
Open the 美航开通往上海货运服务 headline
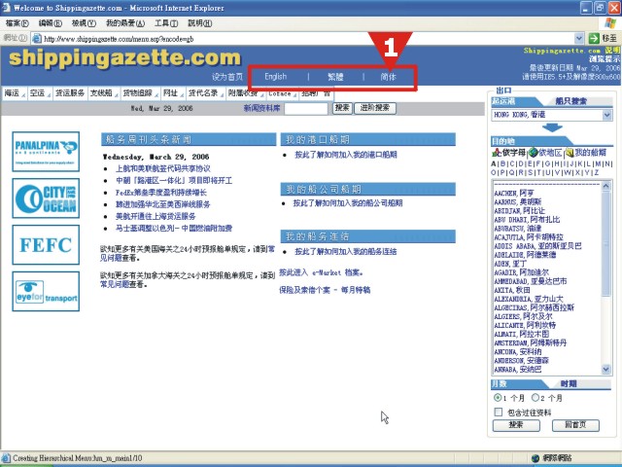coord(155,216)
